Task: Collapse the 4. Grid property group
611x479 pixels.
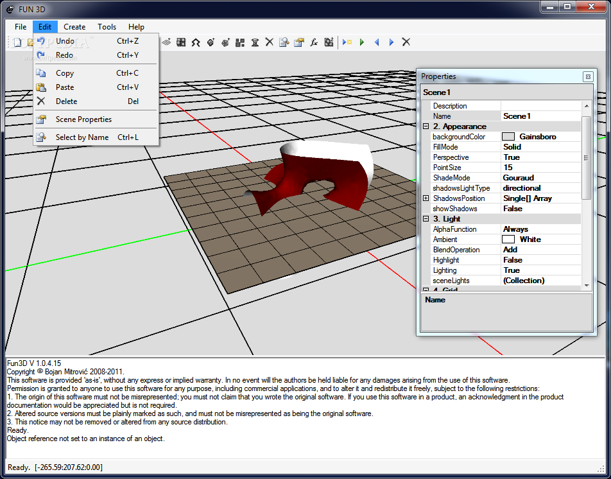Action: pos(426,290)
